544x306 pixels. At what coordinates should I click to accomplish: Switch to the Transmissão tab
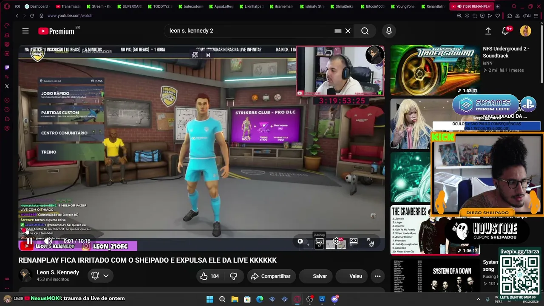click(x=68, y=6)
